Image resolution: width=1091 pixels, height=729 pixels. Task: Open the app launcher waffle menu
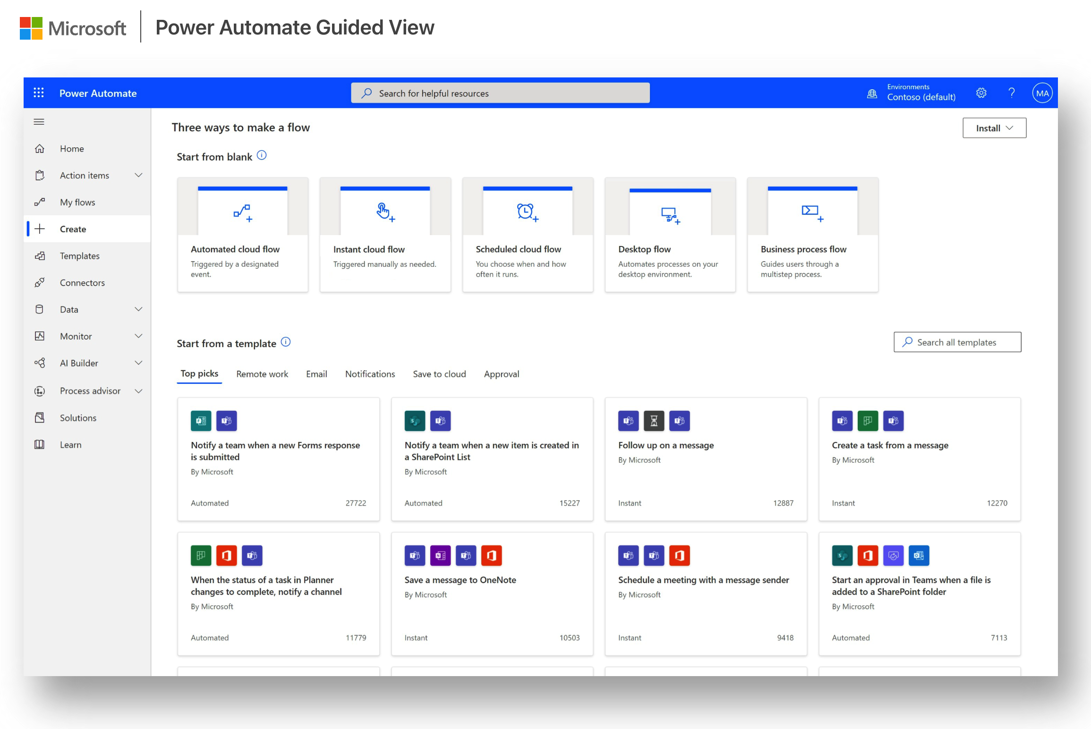(x=38, y=93)
